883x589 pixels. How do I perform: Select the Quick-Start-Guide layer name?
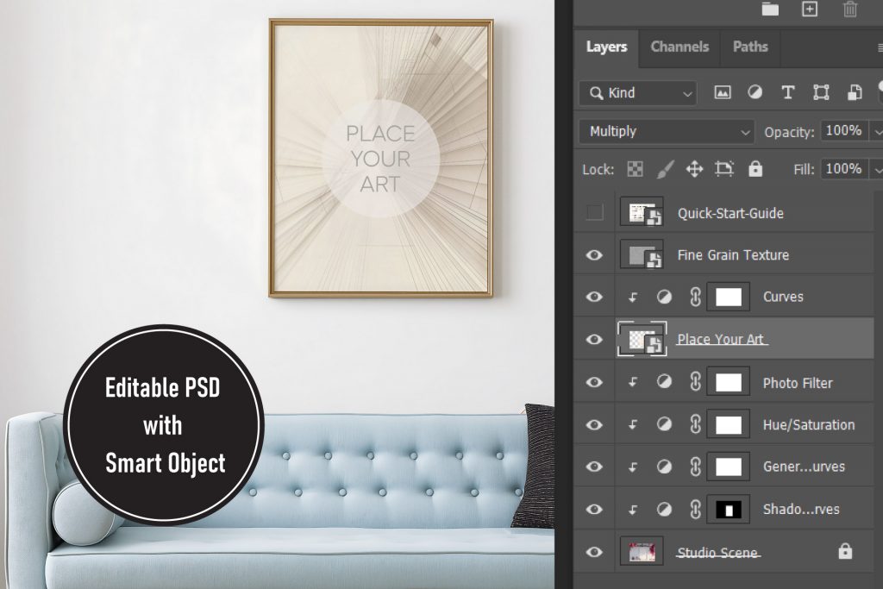[x=730, y=213]
